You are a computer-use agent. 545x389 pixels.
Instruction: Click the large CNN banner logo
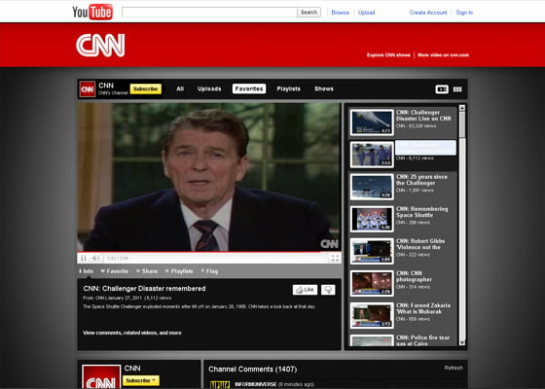[x=100, y=46]
